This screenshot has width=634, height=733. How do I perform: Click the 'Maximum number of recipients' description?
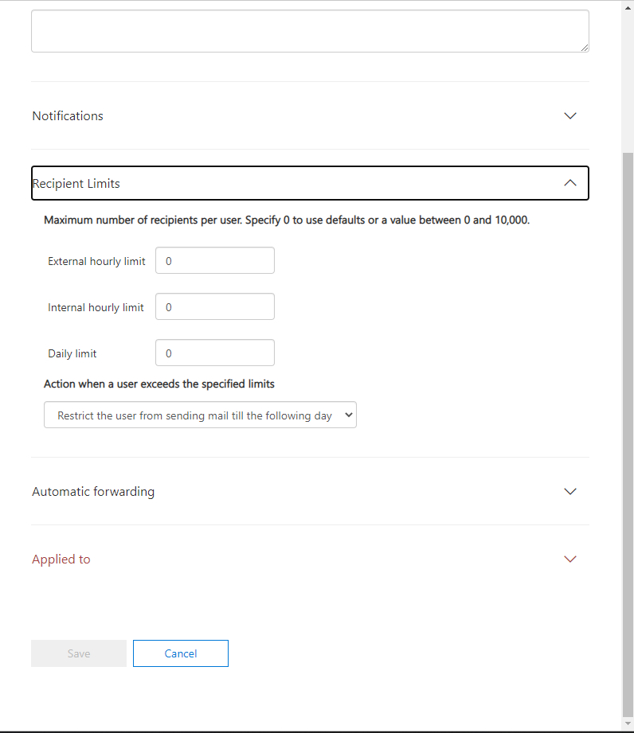[287, 220]
